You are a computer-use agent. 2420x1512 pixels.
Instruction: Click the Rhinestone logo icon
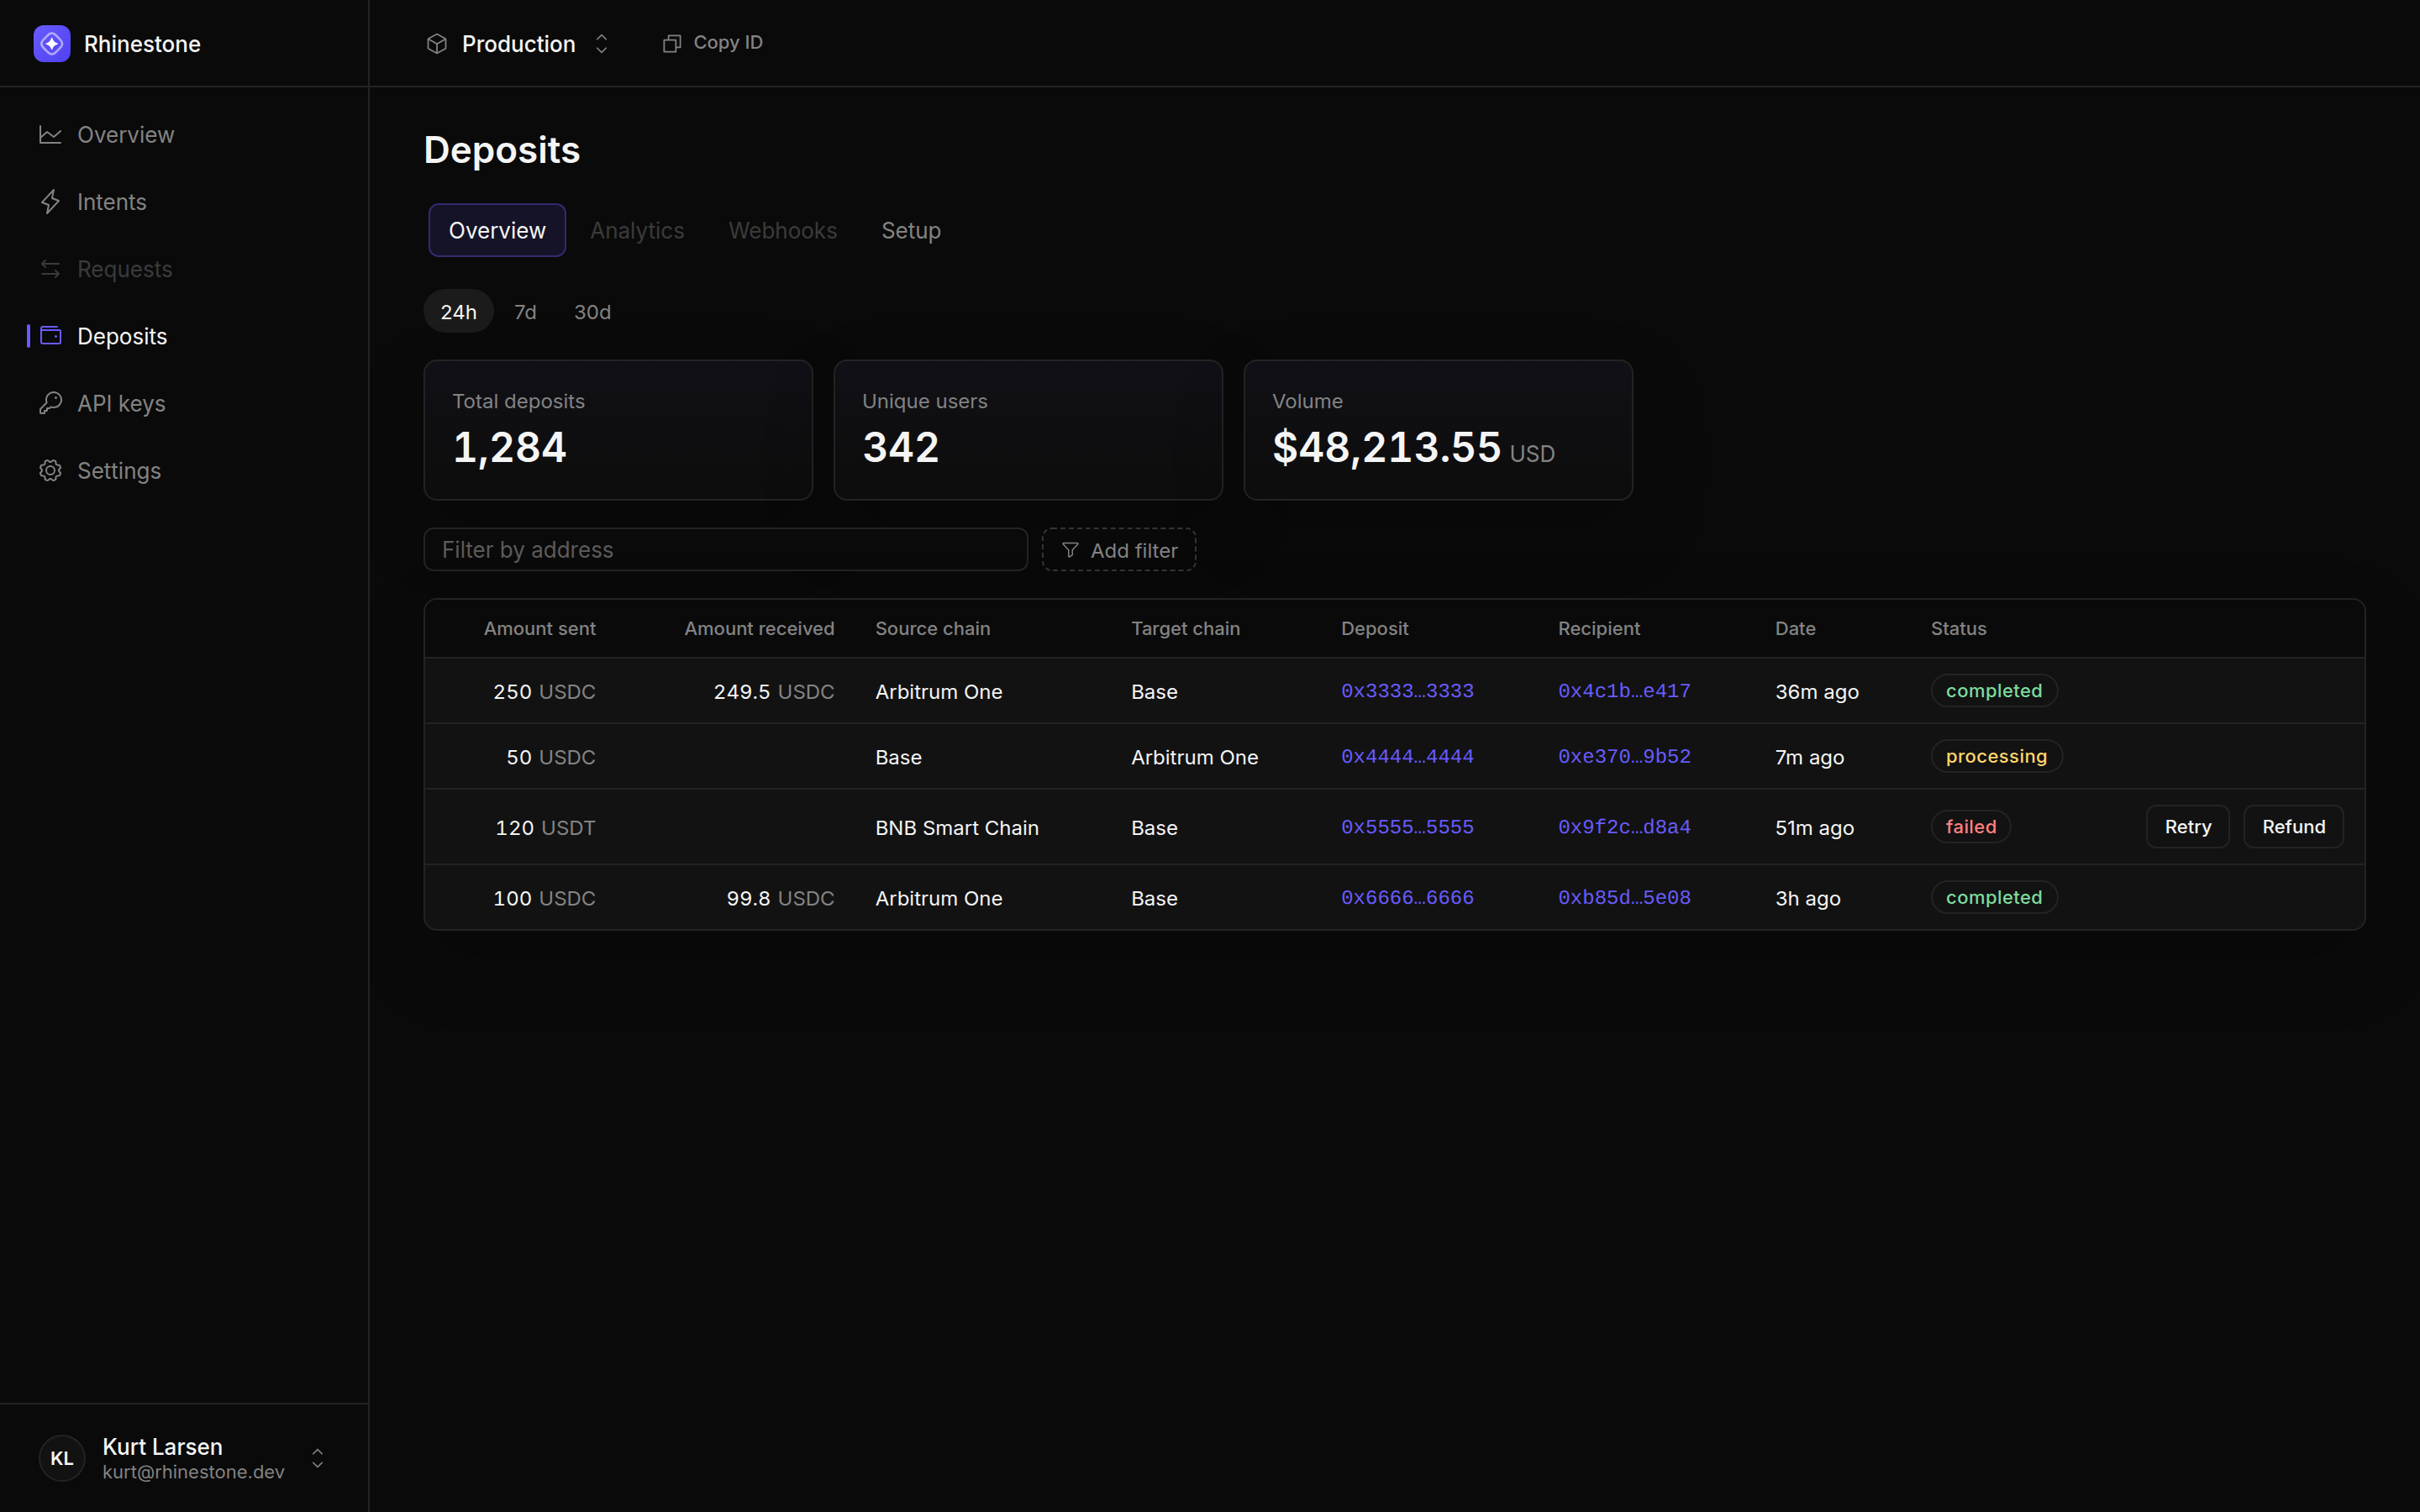[x=52, y=44]
